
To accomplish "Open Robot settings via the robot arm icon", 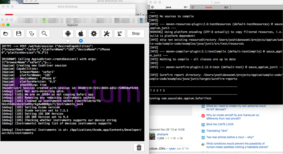I will tap(120, 34).
